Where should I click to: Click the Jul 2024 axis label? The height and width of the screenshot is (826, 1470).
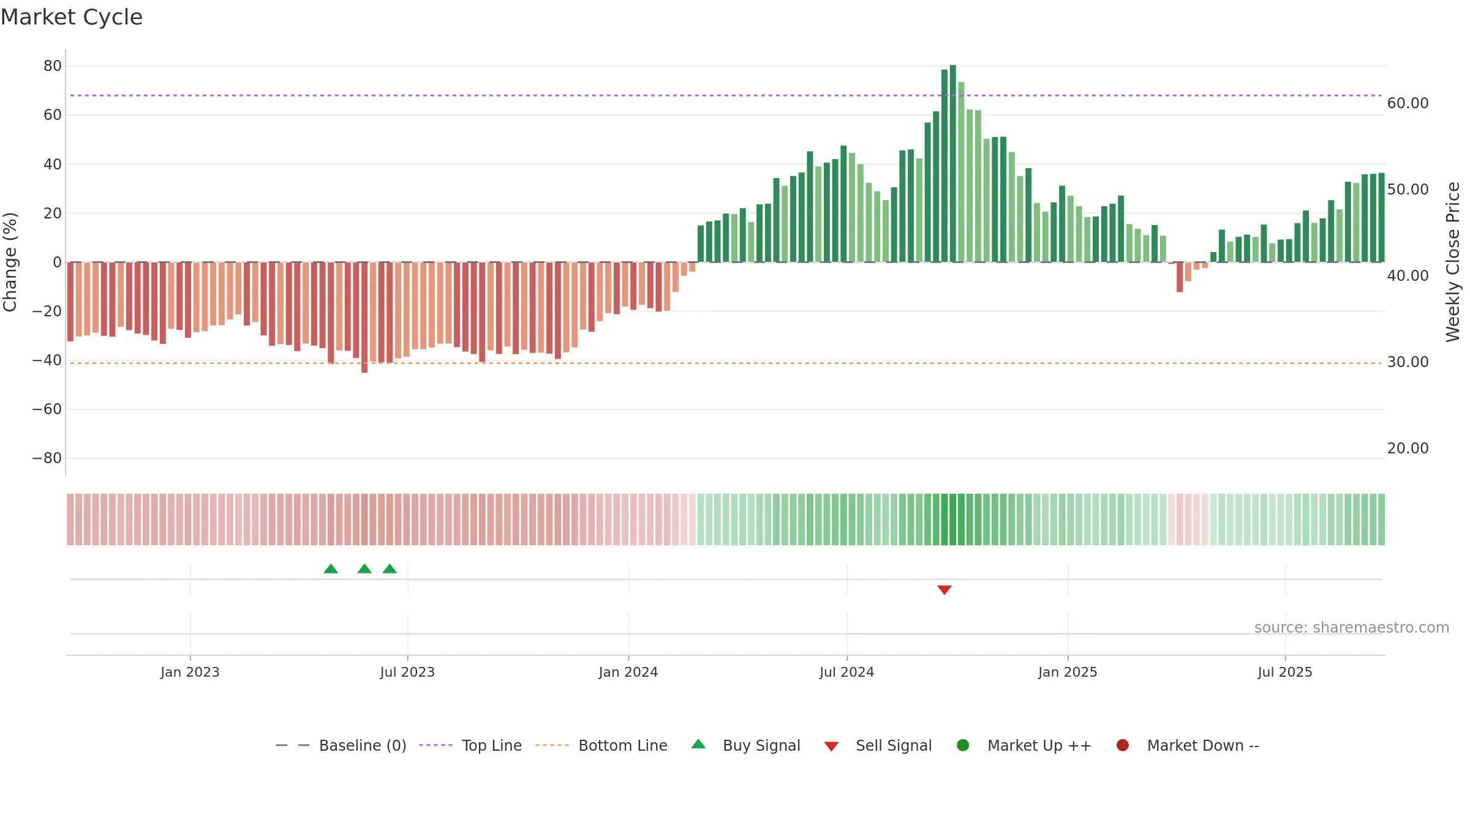(x=847, y=672)
